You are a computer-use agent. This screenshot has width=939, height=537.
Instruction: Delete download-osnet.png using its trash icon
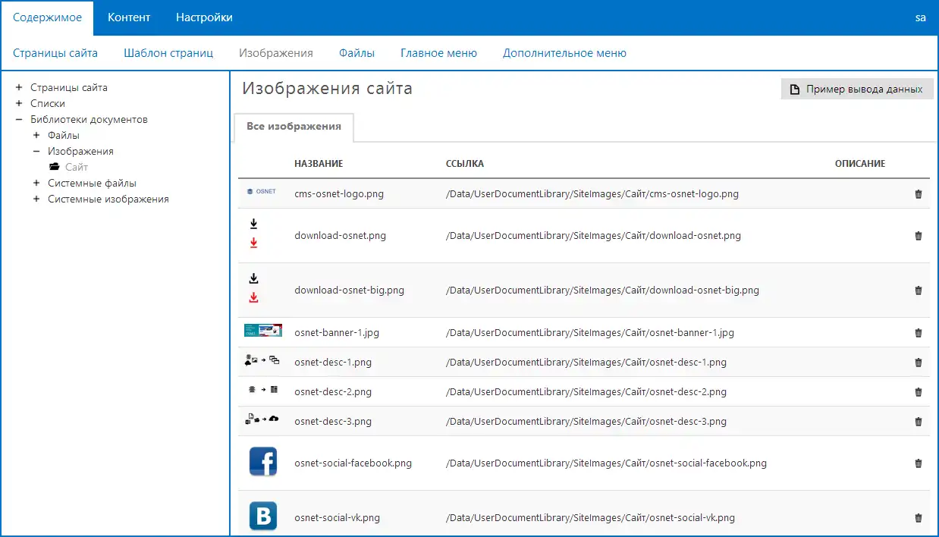pyautogui.click(x=919, y=236)
